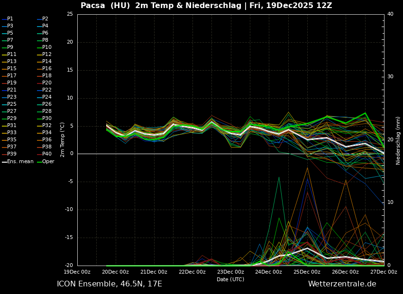Screen dimensions: 403x294
Task: Click the 2m Temp (°C) axis label
Action: pos(63,139)
